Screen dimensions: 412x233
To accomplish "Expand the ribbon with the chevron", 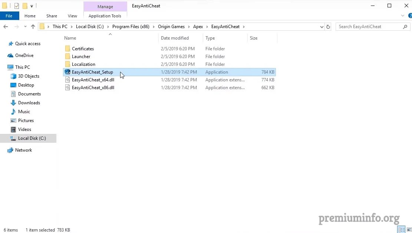I will pos(402,16).
